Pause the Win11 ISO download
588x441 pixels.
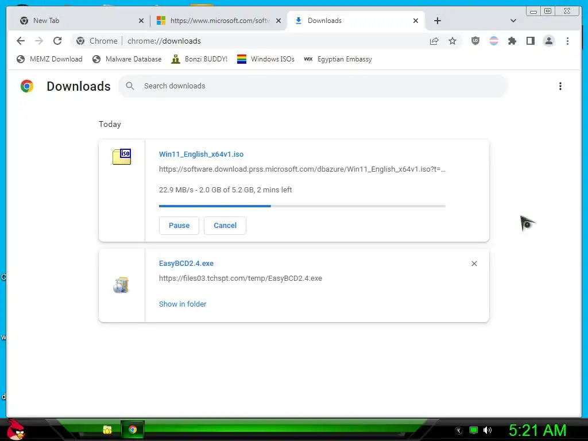179,225
